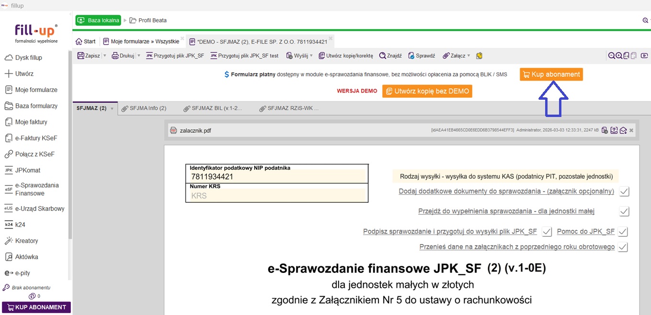The image size is (651, 315).
Task: Open Kreatory wizard in sidebar
Action: [x=26, y=241]
